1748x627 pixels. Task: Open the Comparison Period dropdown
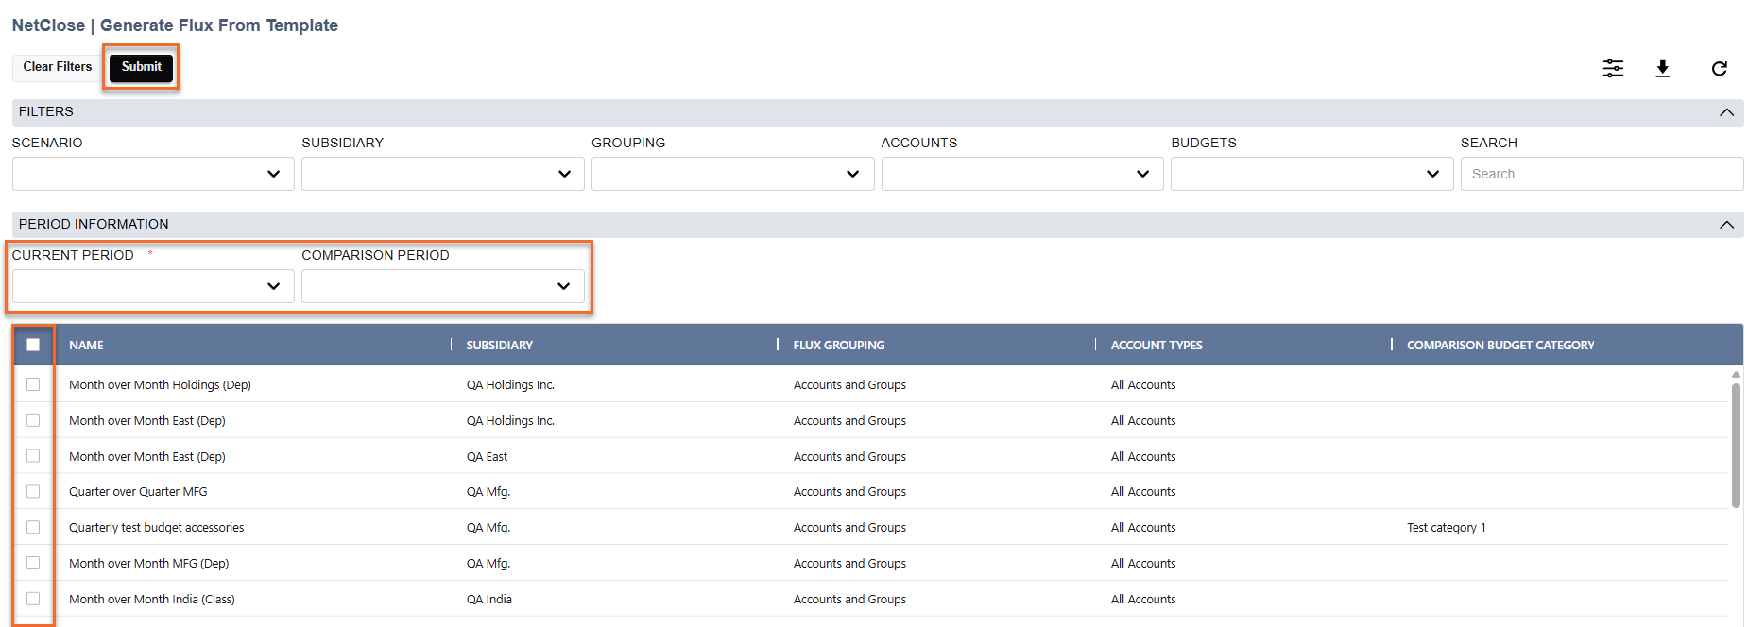point(442,286)
